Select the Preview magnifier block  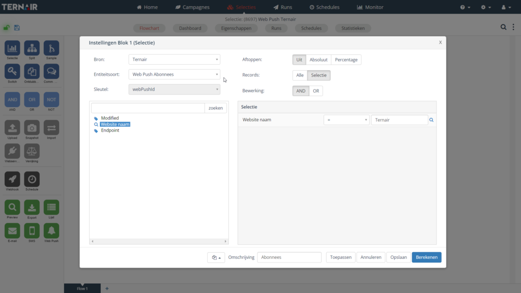coord(12,208)
